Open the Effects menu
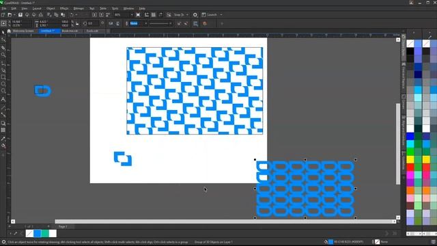437x246 pixels. [x=64, y=9]
